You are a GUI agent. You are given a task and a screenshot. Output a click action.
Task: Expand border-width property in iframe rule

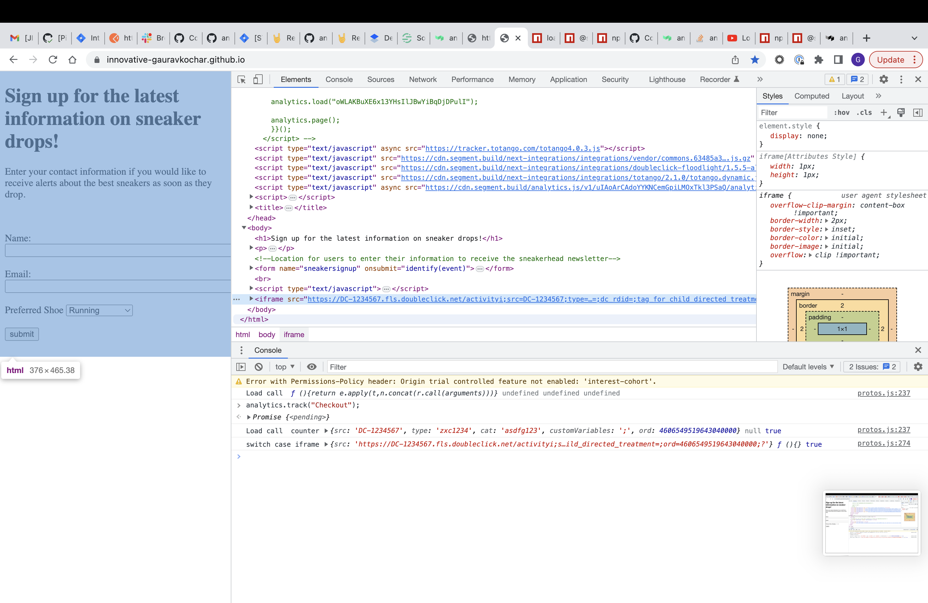(x=827, y=221)
